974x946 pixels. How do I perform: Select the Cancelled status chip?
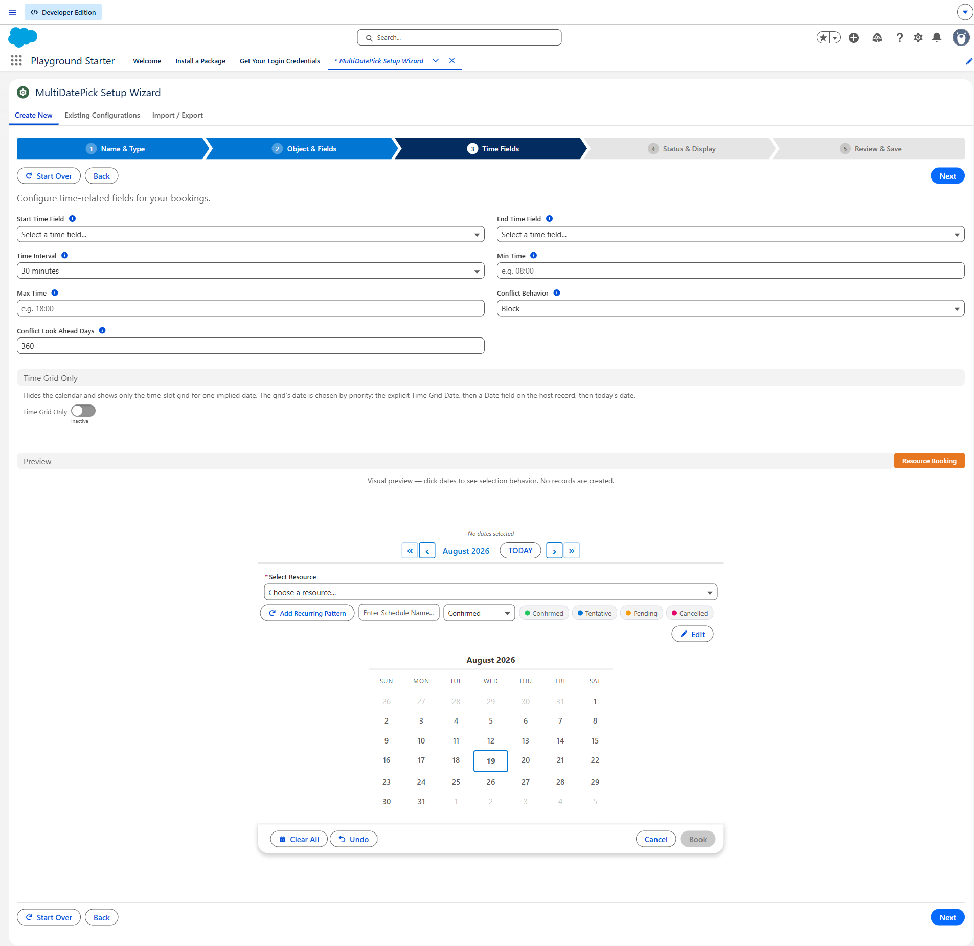[x=690, y=613]
